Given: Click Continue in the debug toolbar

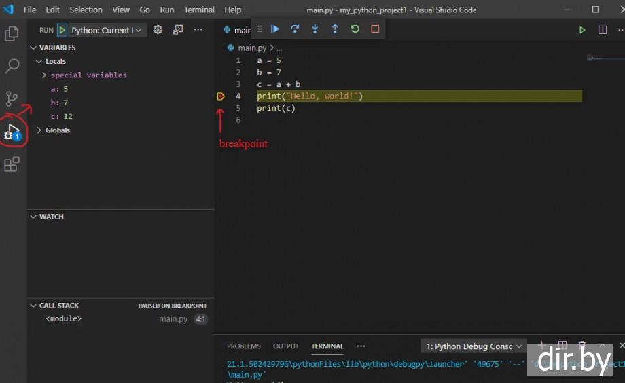Looking at the screenshot, I should pos(275,29).
